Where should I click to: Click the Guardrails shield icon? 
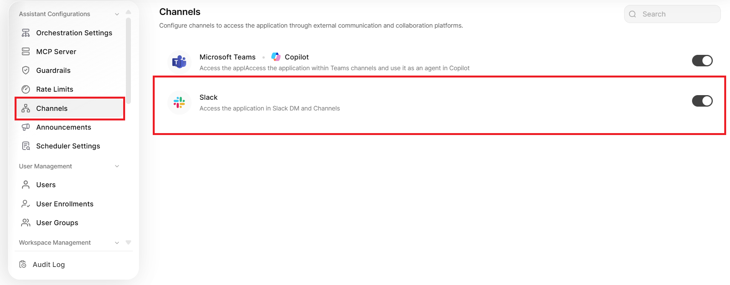[x=26, y=71]
